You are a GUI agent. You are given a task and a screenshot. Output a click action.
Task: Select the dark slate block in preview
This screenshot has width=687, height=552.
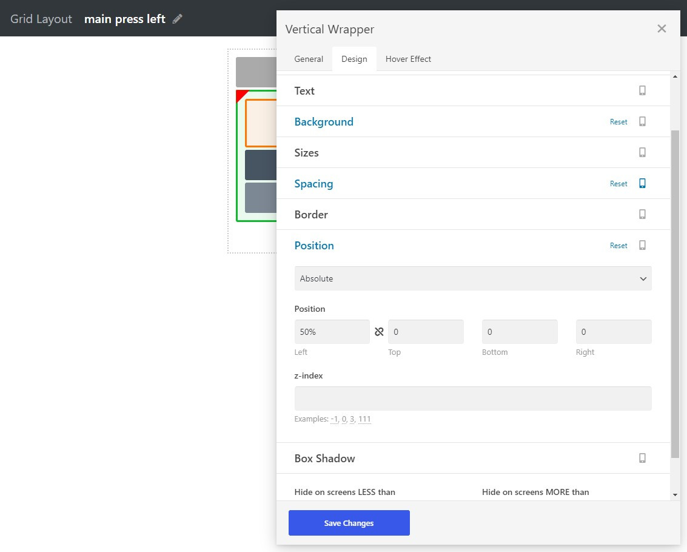point(261,165)
